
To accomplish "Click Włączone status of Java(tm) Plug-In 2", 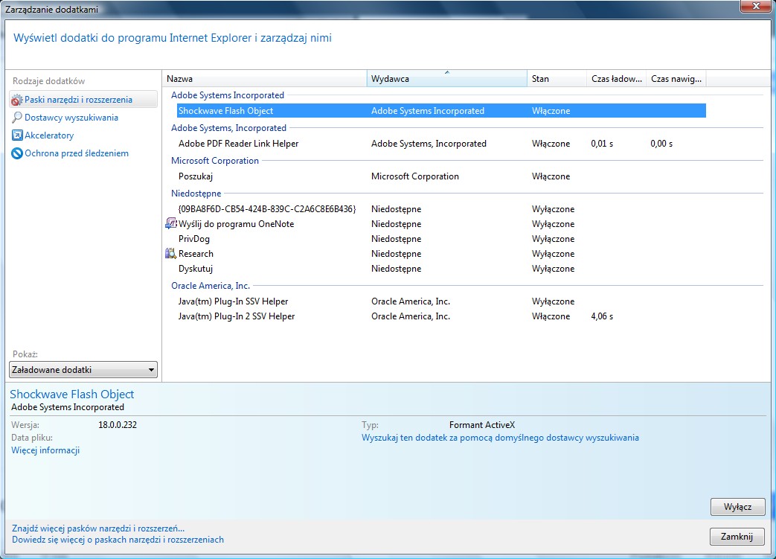I will (x=551, y=316).
